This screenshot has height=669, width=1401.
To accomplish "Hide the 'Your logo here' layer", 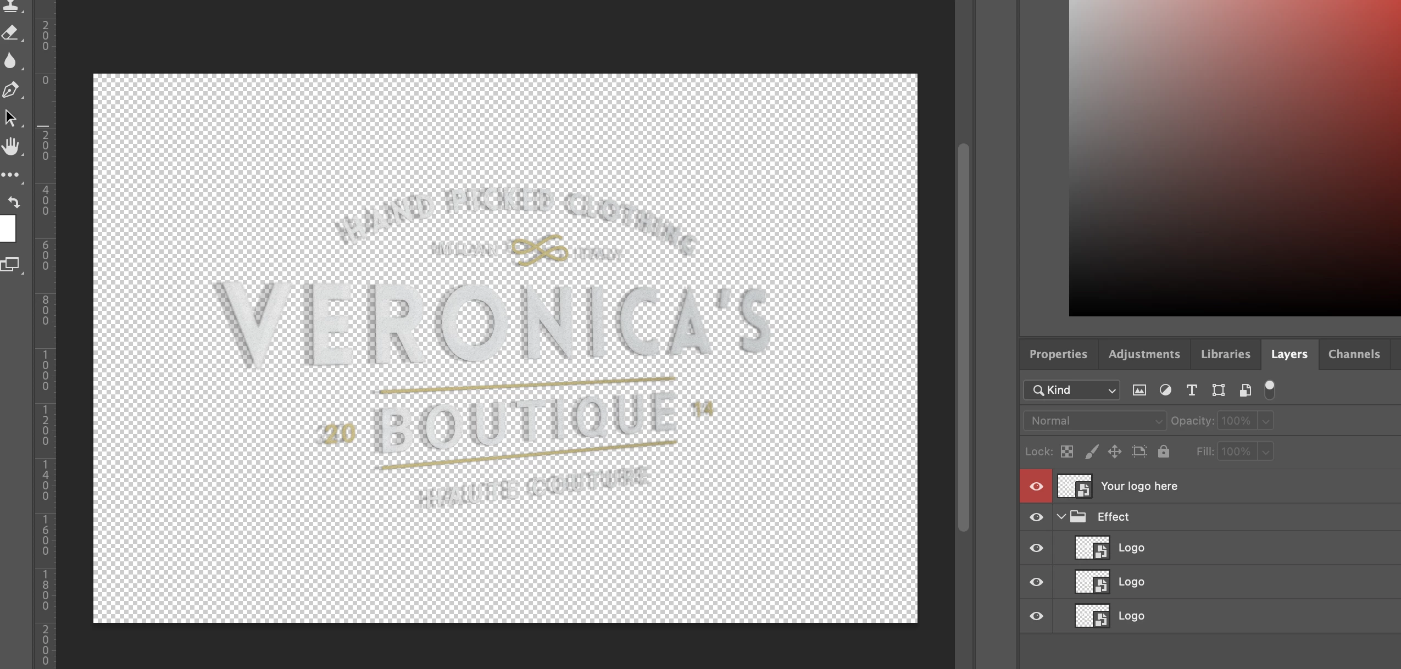I will (x=1036, y=486).
